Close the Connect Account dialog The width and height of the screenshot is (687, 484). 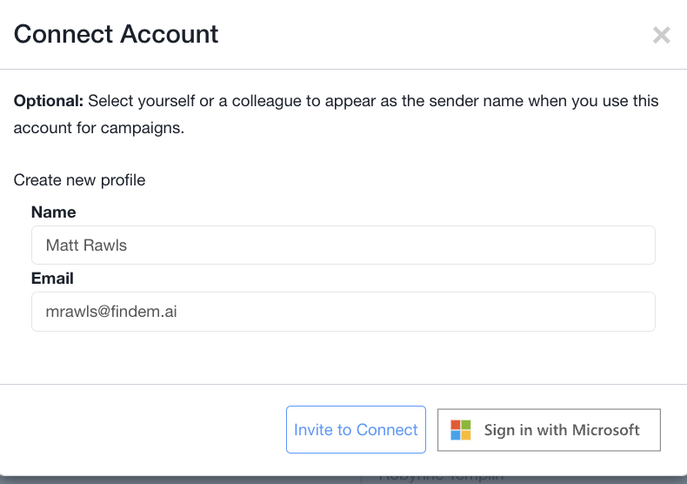pos(661,35)
